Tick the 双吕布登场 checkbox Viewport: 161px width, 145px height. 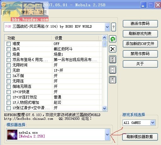9,60
